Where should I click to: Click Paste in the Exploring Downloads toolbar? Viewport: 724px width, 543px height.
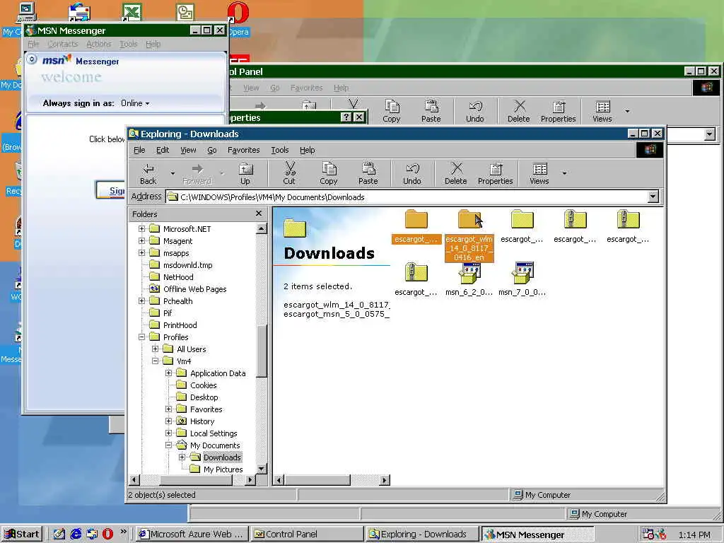[368, 174]
